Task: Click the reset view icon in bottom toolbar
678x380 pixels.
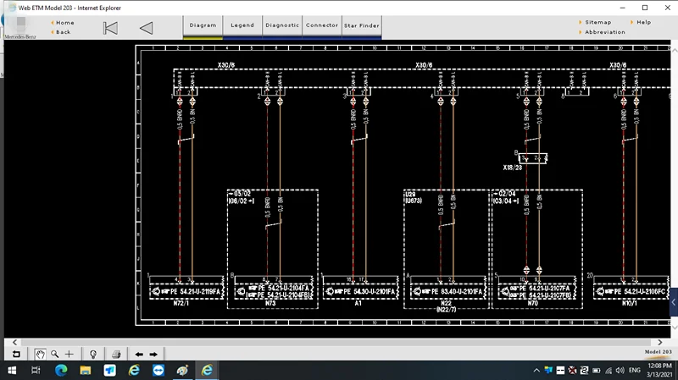Action: (x=16, y=355)
